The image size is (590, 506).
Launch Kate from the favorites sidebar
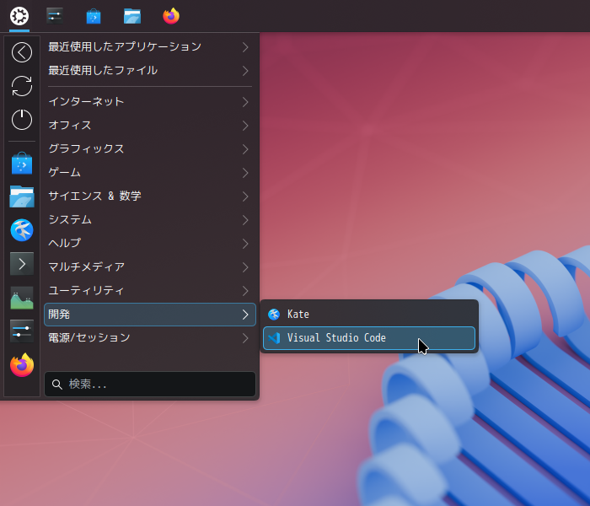[22, 230]
